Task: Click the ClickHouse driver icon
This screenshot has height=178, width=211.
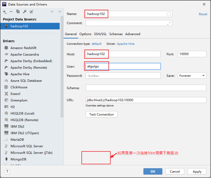Action: pyautogui.click(x=6, y=87)
